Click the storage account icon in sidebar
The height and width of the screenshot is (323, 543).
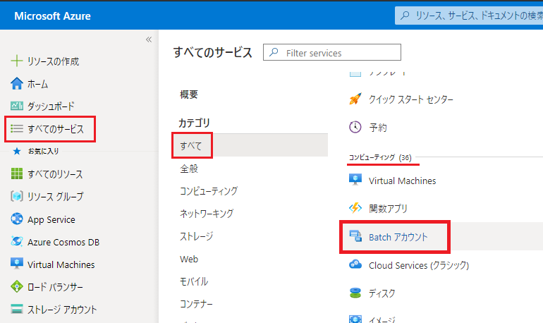[x=17, y=309]
